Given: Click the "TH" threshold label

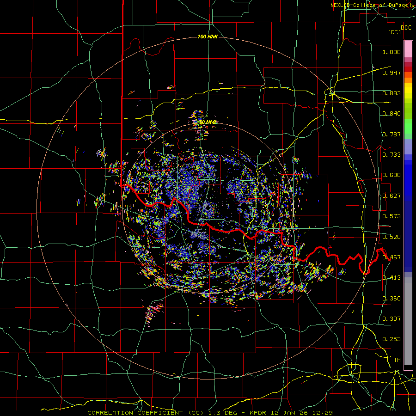Looking at the screenshot, I should click(397, 360).
